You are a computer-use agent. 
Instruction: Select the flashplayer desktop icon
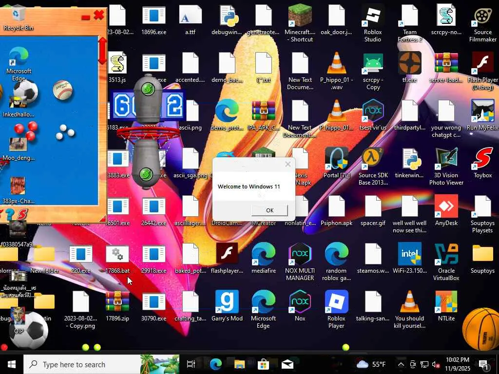click(x=227, y=258)
